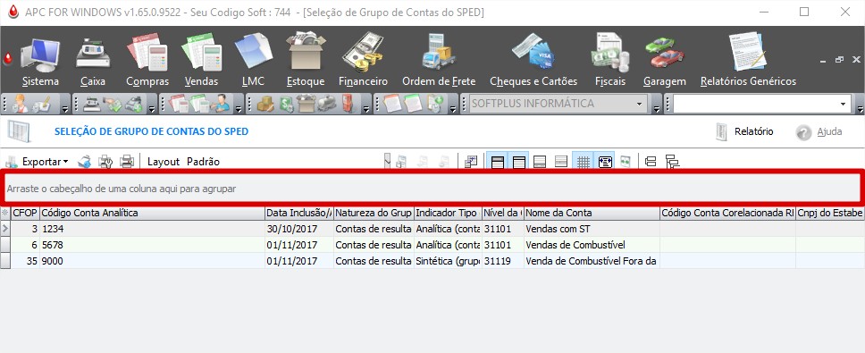Viewport: 865px width, 353px height.
Task: Toggle the second header panel button
Action: coord(518,162)
